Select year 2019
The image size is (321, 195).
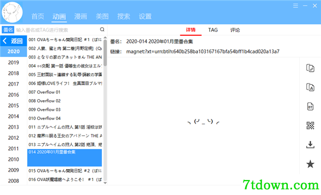13,62
